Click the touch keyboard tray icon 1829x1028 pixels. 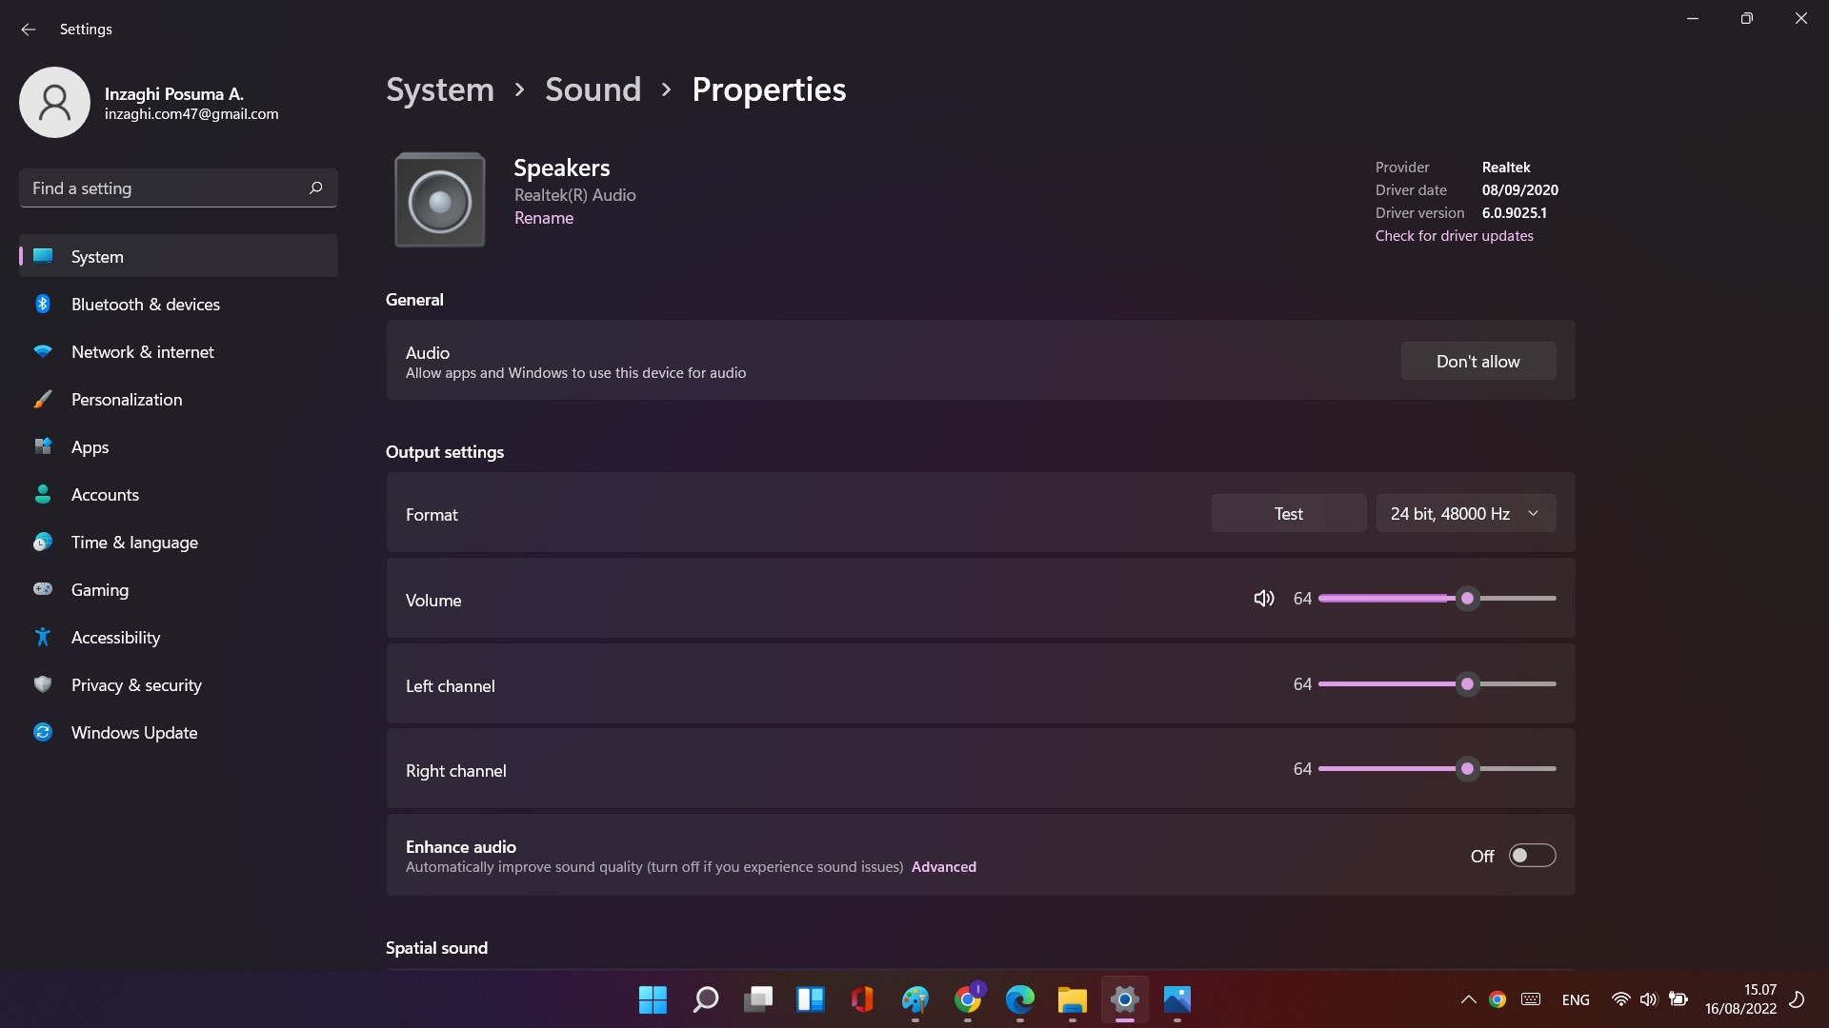click(x=1531, y=999)
